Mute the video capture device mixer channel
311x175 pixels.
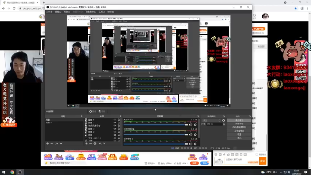tap(190, 135)
